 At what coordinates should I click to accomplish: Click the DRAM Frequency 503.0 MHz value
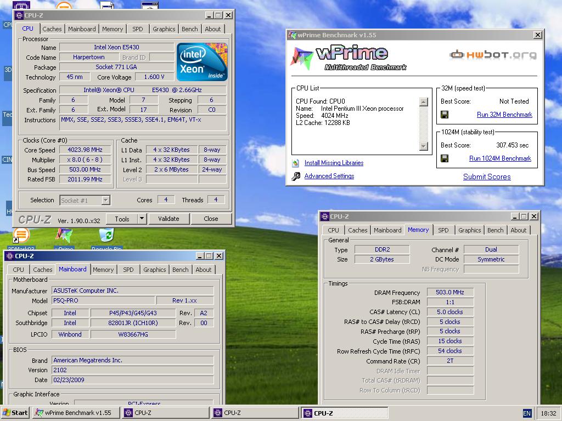[x=450, y=292]
